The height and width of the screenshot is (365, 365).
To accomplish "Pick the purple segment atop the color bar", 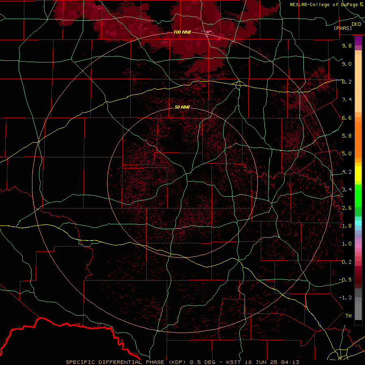I will click(x=358, y=41).
